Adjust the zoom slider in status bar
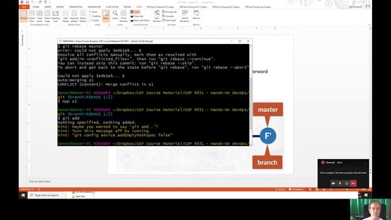Viewport: 391px width, 220px height. (346, 189)
